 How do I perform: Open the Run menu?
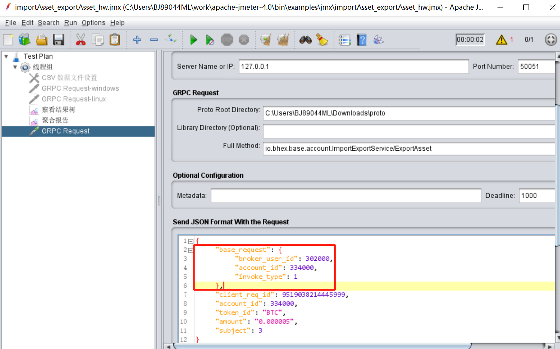click(x=70, y=23)
